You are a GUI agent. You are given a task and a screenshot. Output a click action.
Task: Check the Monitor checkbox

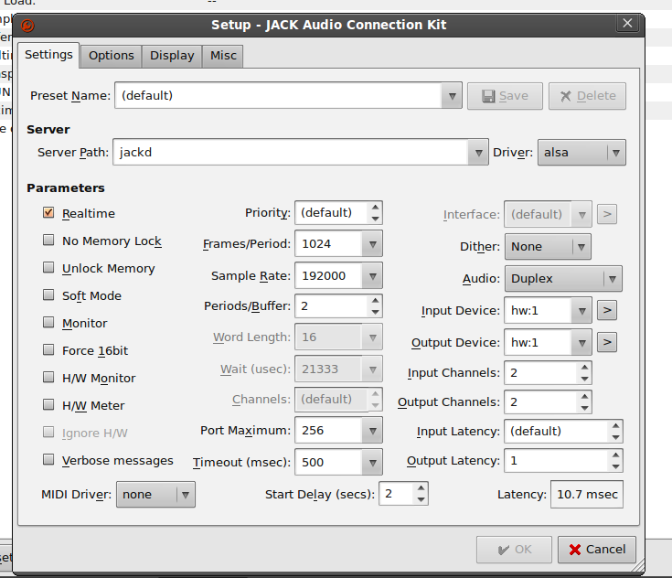pos(48,323)
